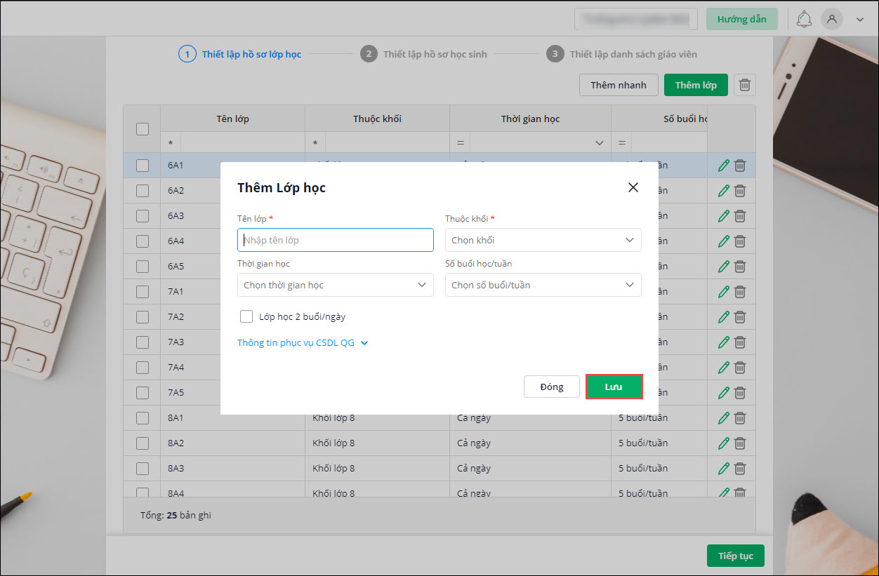The height and width of the screenshot is (576, 879).
Task: Check the row checkbox for class 7A1
Action: (x=143, y=292)
